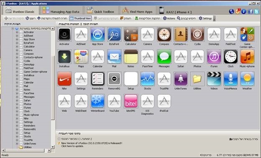Click the Reminders app icon
Screen dimensions: 261x158
98,79
